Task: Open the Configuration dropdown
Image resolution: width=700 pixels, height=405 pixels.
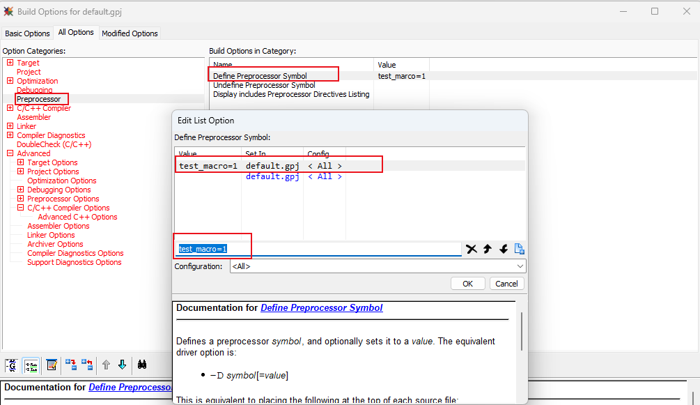Action: (x=520, y=266)
